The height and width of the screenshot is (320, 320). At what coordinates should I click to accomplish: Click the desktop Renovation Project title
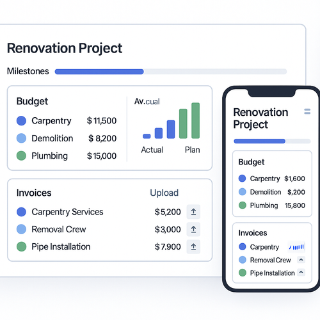coord(65,48)
